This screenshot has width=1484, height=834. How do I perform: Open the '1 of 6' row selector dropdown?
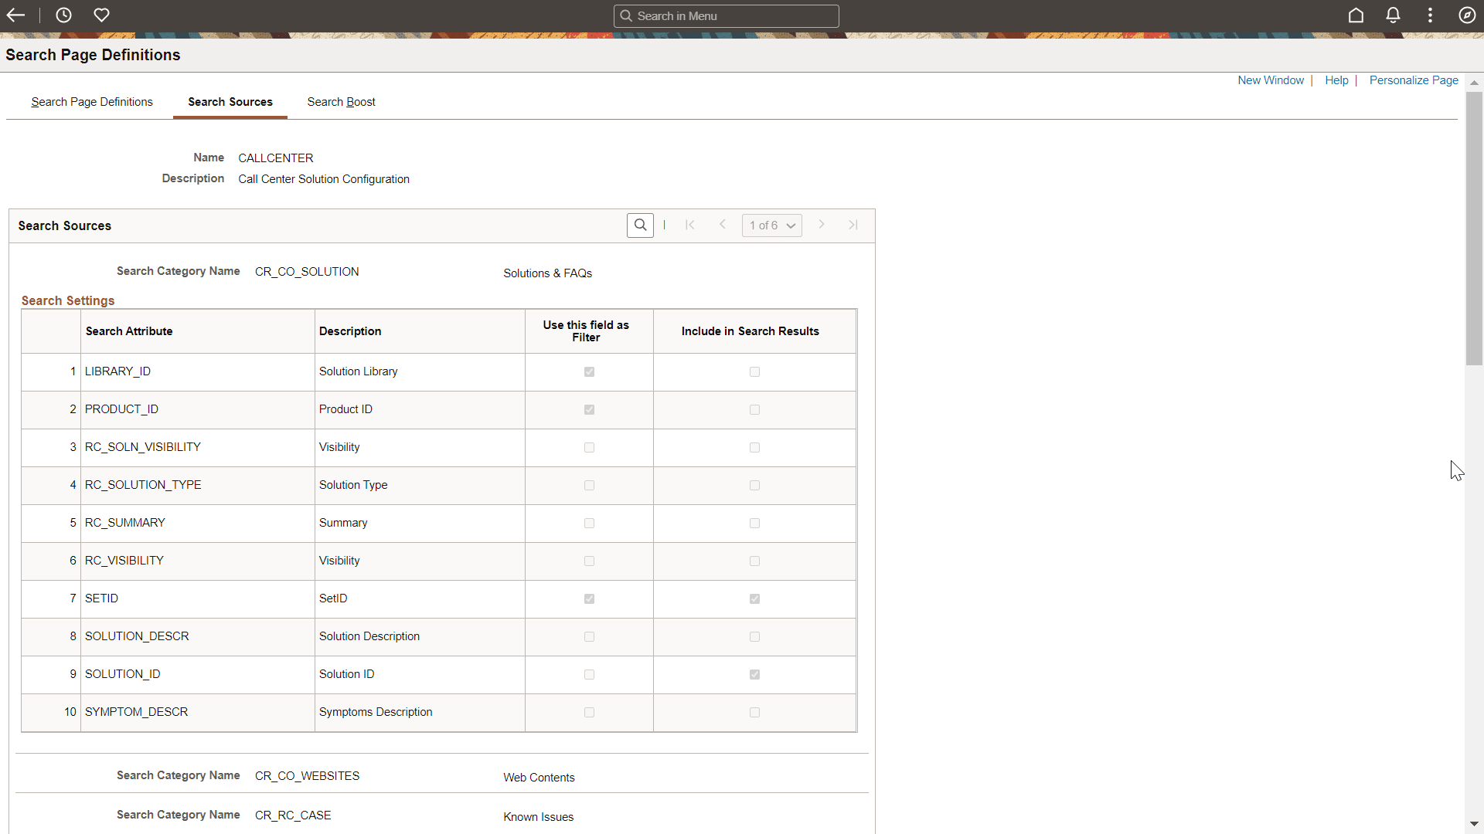[x=771, y=225]
